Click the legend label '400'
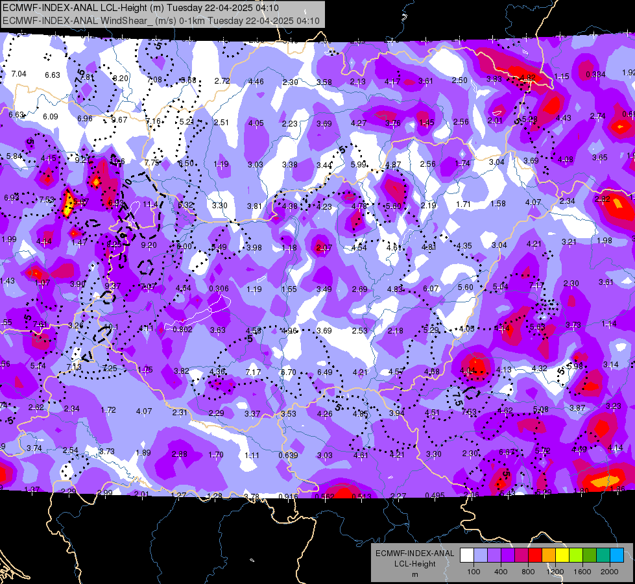Viewport: 635px width, 584px height. click(501, 572)
